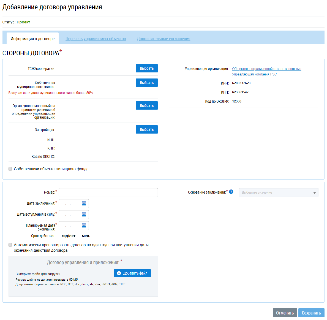Check Собственники объекта жилищного фонда checkbox
Image resolution: width=327 pixels, height=320 pixels.
[10, 169]
